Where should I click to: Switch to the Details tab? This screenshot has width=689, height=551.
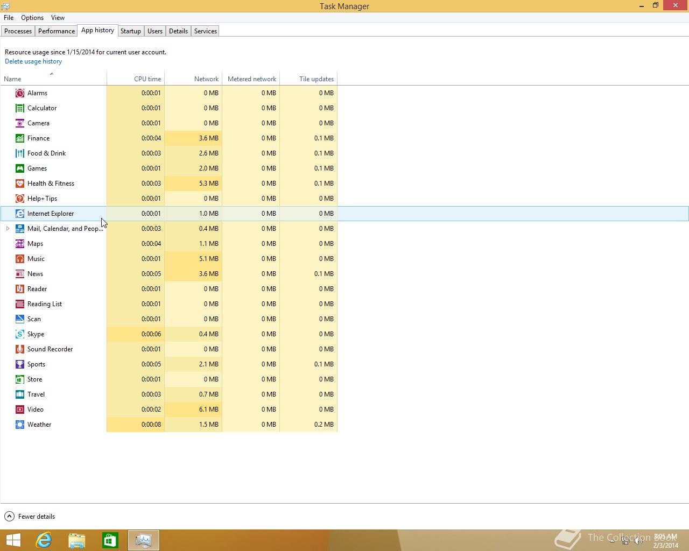click(178, 31)
